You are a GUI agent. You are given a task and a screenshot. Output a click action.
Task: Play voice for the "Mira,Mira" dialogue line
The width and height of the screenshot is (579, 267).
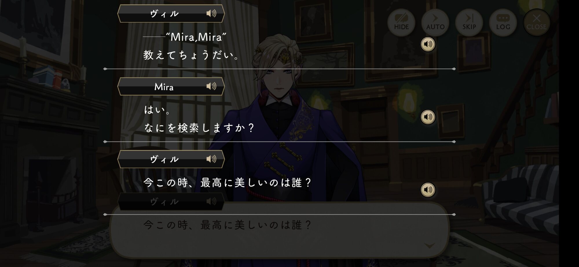[x=428, y=44]
